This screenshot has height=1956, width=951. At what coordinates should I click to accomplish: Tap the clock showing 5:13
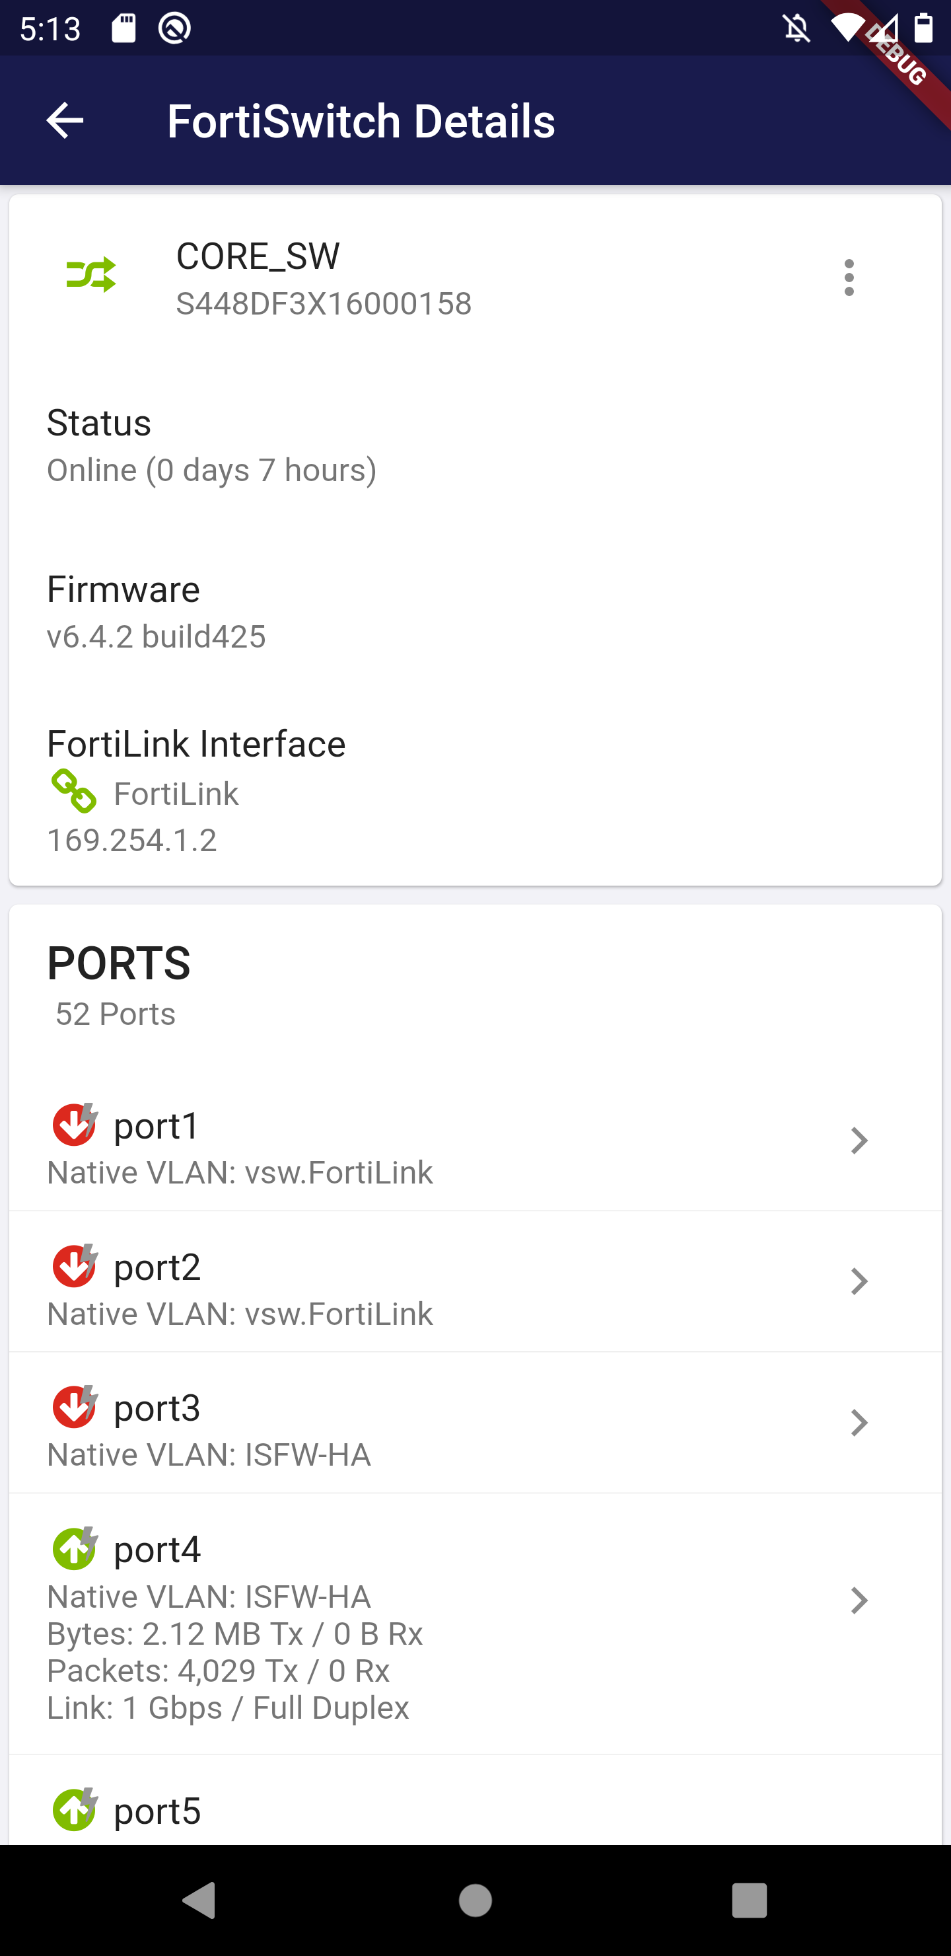click(x=50, y=29)
